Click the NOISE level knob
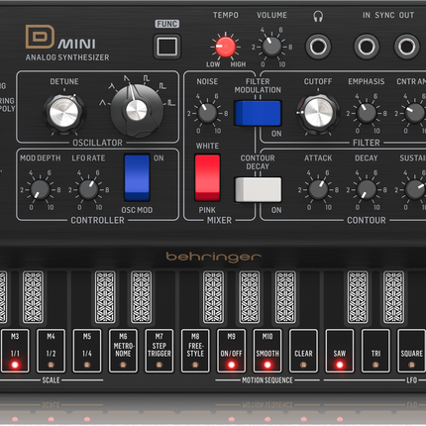Screen dimensions: 426x426 click(207, 113)
